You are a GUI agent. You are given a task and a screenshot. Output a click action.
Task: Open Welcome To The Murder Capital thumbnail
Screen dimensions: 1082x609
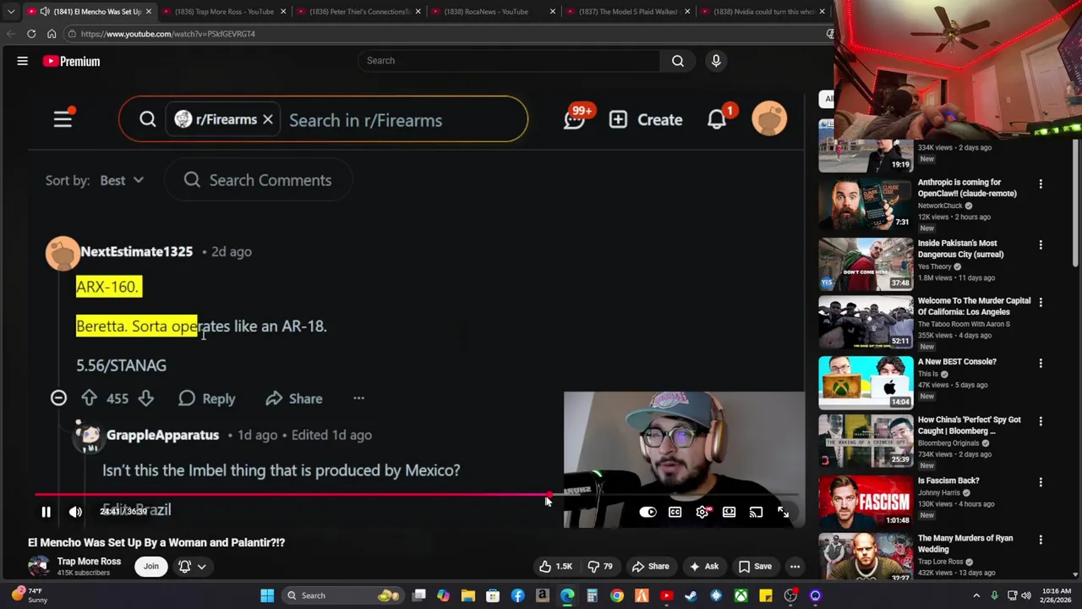click(866, 321)
